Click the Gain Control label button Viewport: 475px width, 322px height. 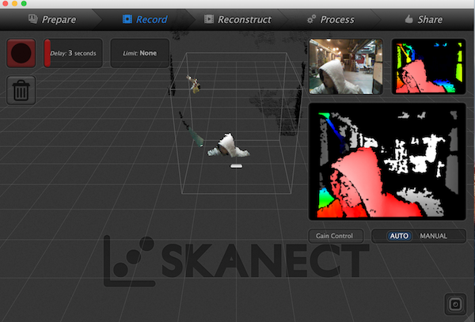coord(336,236)
